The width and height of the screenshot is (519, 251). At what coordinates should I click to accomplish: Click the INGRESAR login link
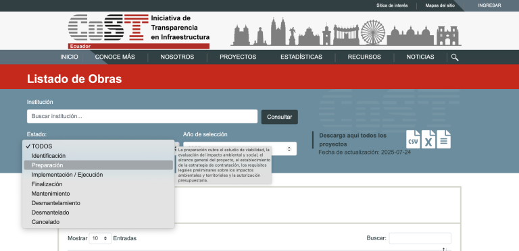pos(489,5)
